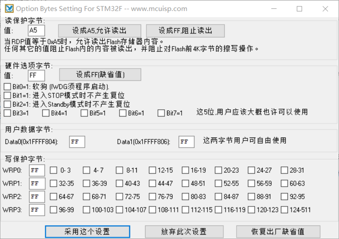Check the 60-63 pages checkbox

coord(284,183)
